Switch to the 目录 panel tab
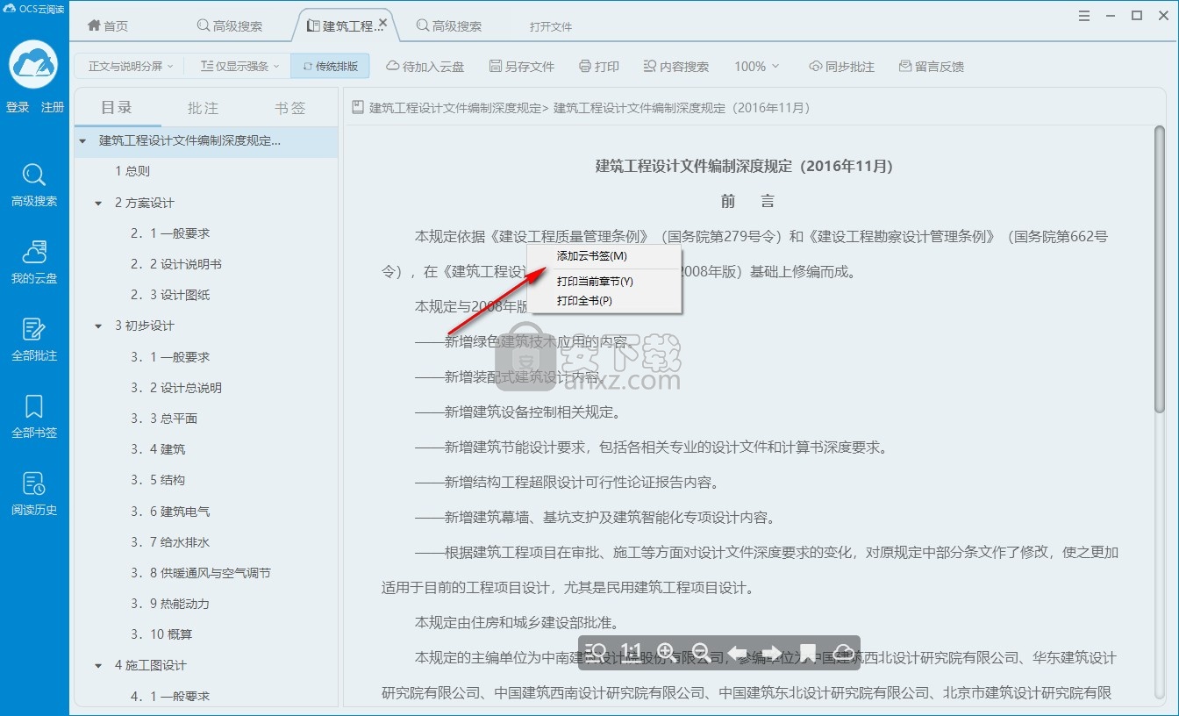This screenshot has width=1179, height=716. [117, 108]
